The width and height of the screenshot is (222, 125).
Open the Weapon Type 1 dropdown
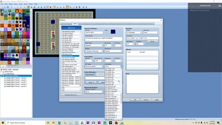(94, 92)
